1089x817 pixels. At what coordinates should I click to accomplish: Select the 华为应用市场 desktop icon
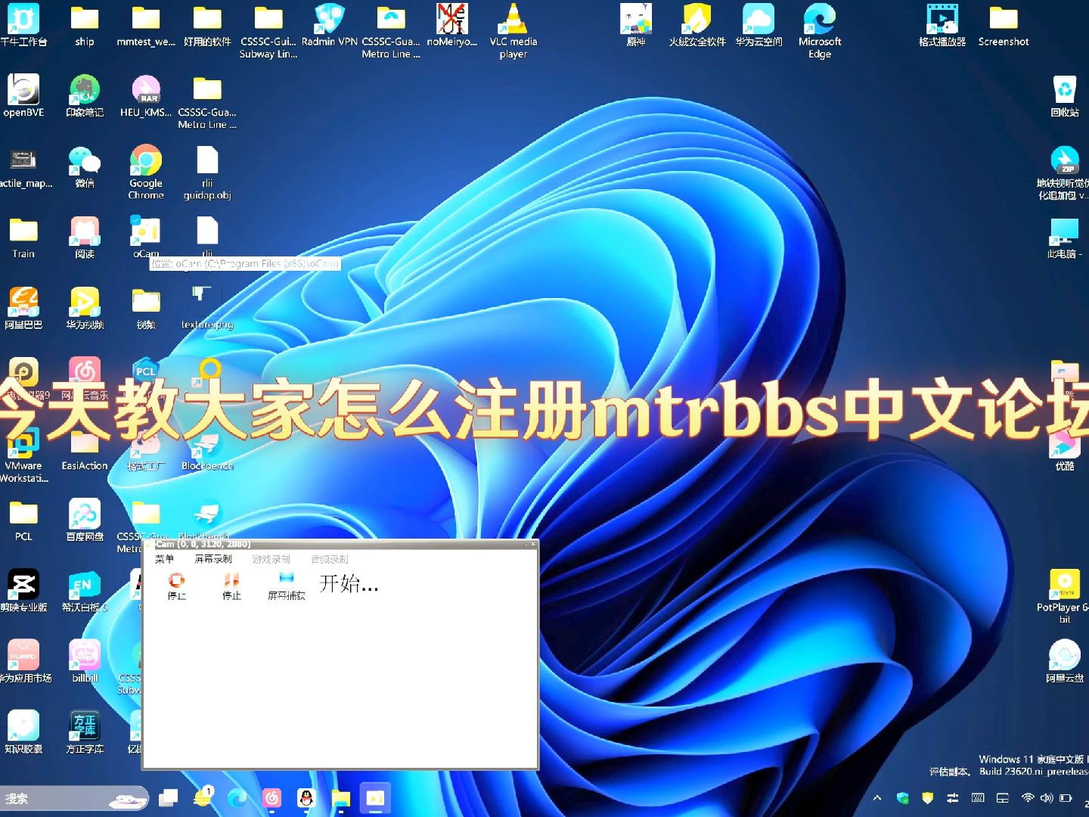click(25, 662)
